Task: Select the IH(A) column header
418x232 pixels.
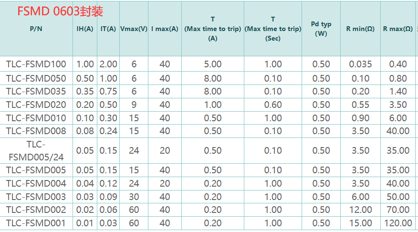Action: pos(85,29)
